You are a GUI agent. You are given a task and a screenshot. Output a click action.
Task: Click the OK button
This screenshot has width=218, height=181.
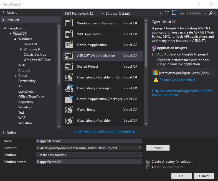pos(181,176)
